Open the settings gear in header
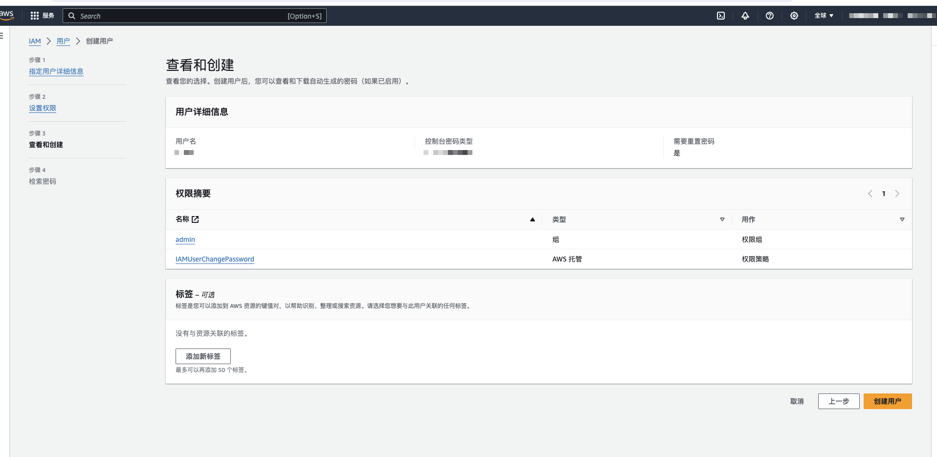This screenshot has height=457, width=937. (x=794, y=16)
